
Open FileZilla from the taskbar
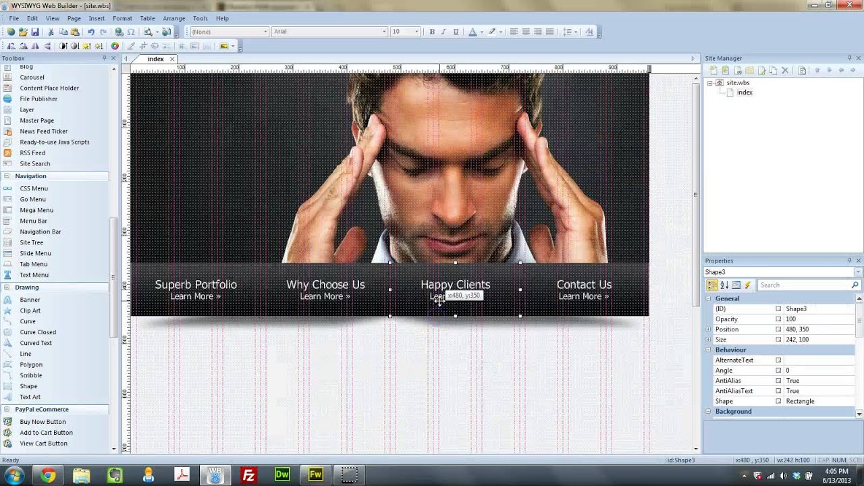click(x=248, y=475)
